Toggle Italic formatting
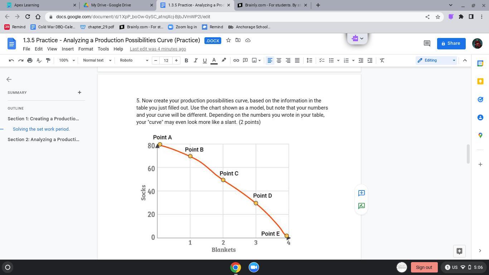The height and width of the screenshot is (275, 489). click(x=195, y=61)
